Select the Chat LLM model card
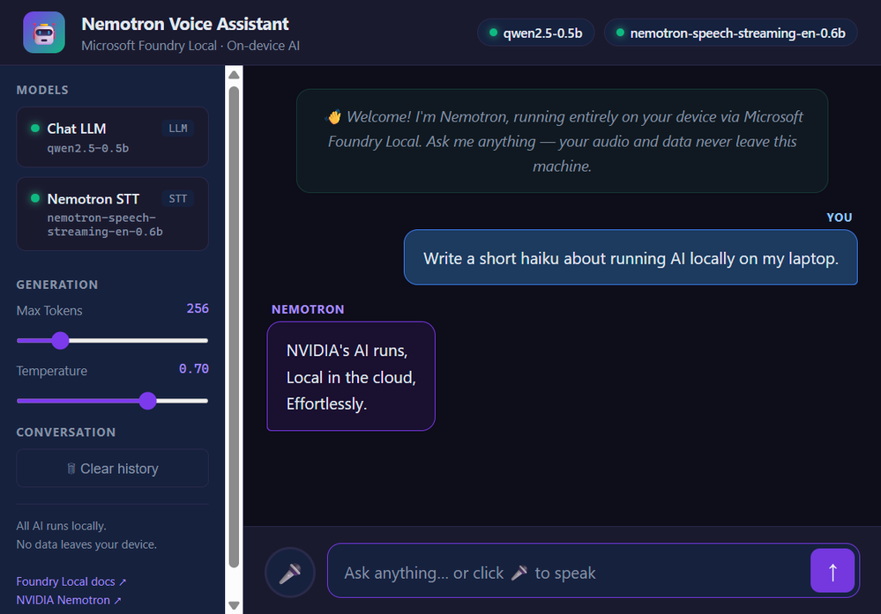This screenshot has width=881, height=614. [112, 137]
